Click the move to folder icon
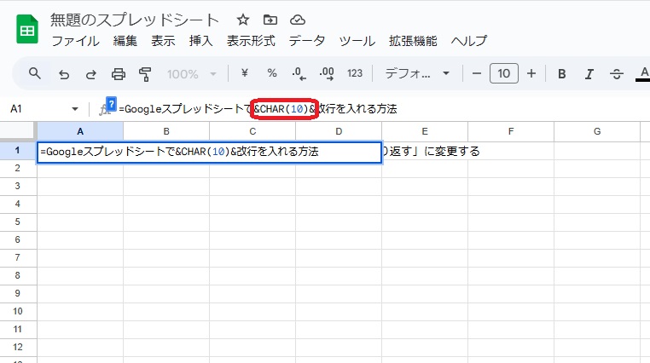Viewport: 650px width, 363px height. (x=270, y=20)
